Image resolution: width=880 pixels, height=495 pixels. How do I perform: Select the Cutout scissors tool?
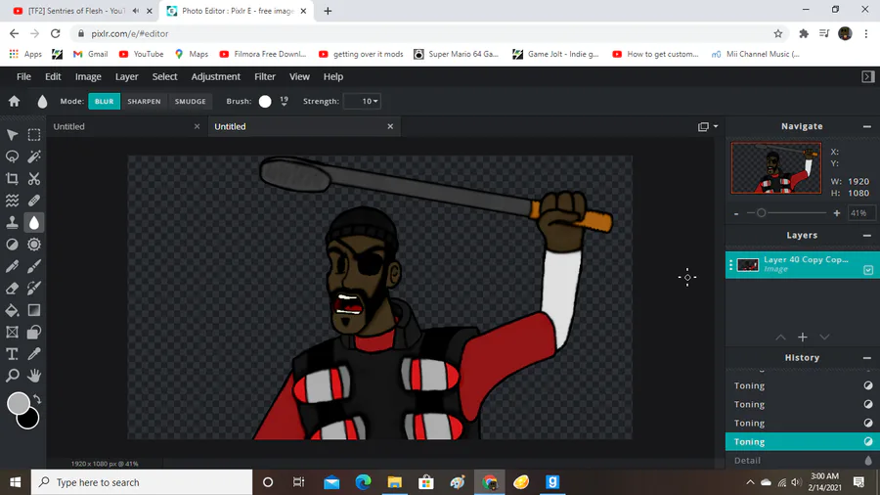(x=34, y=178)
